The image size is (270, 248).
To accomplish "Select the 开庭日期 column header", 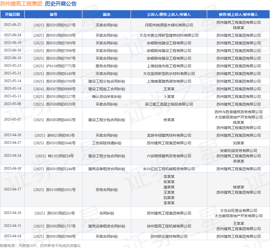I will click(x=12, y=15).
